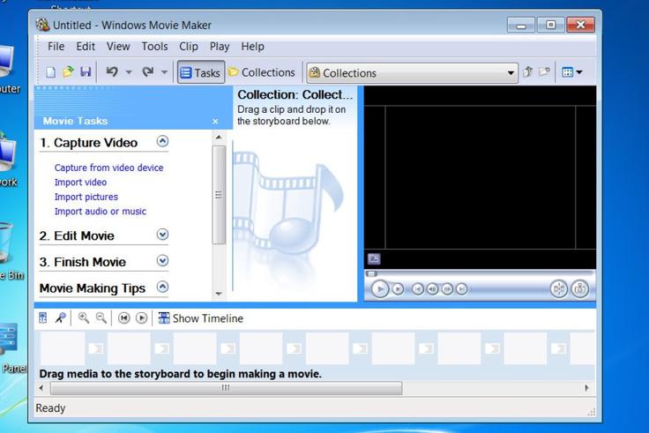Screen dimensions: 649x433
Task: Select the first empty storyboard cell
Action: (62, 348)
